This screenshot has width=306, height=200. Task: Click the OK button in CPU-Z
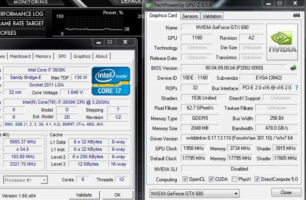(x=118, y=195)
